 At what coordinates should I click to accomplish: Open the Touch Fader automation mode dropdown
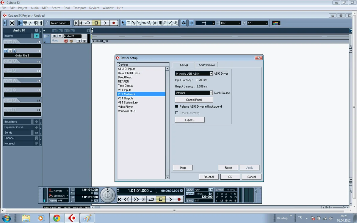click(60, 23)
